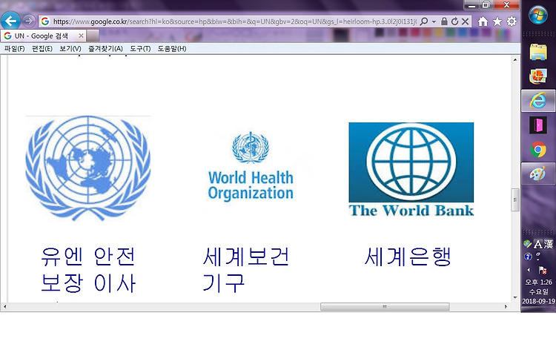556x350 pixels.
Task: Open the orange picture app taskbar icon
Action: click(538, 76)
